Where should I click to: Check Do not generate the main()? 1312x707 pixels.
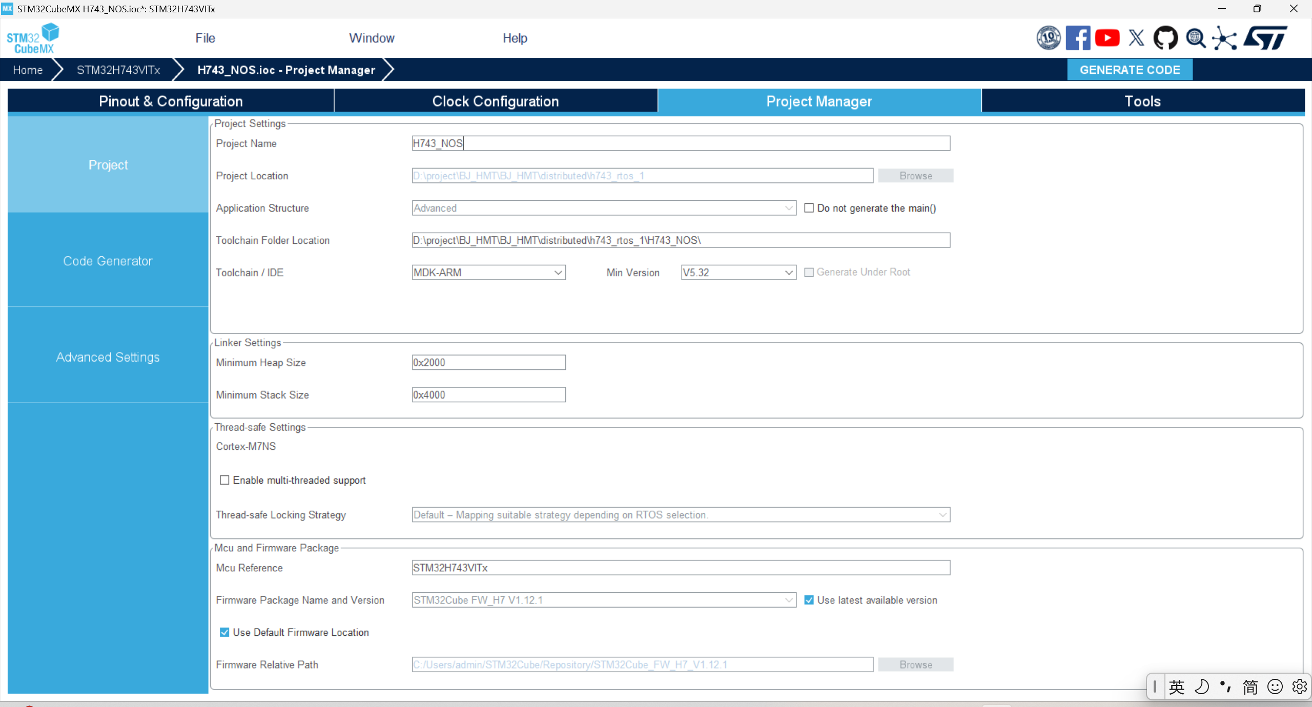coord(809,208)
